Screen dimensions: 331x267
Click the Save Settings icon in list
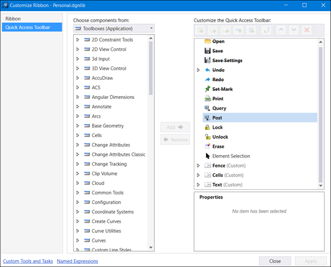[207, 60]
